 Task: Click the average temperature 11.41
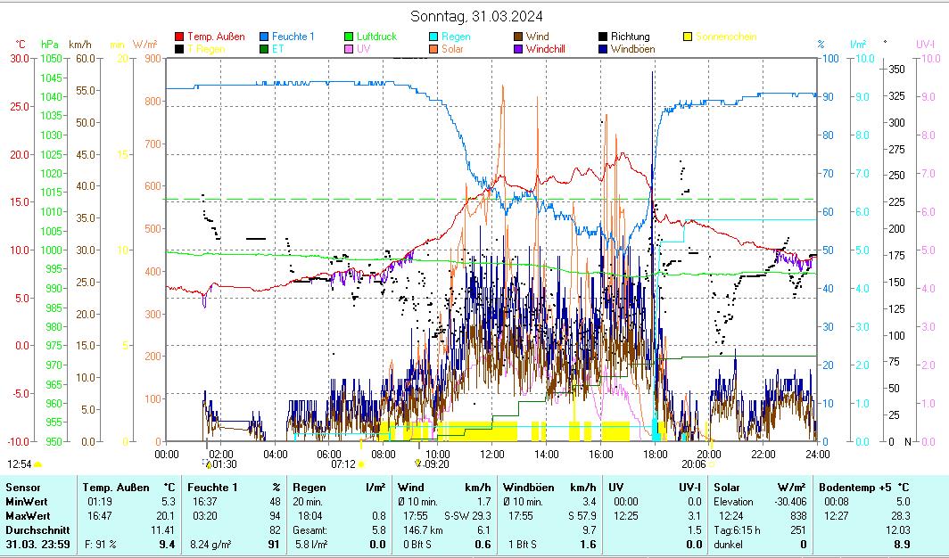click(163, 530)
